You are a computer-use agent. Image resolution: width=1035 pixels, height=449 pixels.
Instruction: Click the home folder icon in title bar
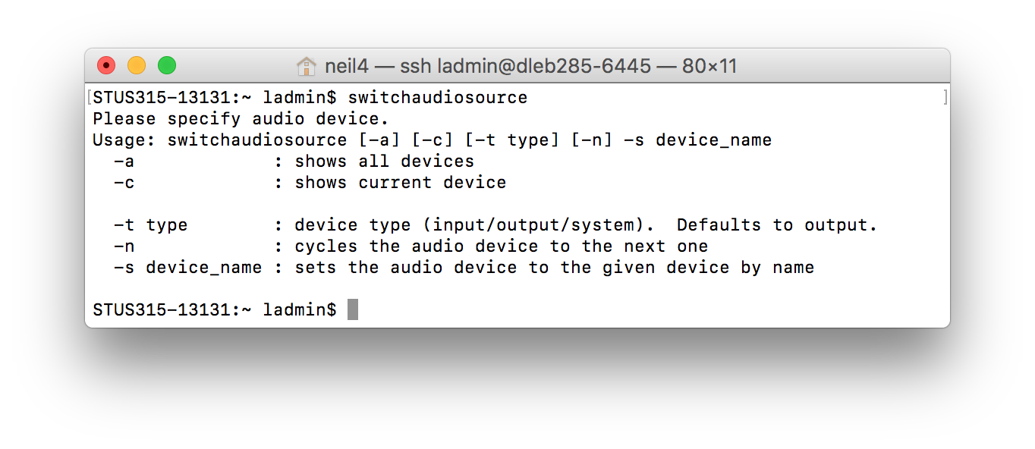tap(306, 67)
